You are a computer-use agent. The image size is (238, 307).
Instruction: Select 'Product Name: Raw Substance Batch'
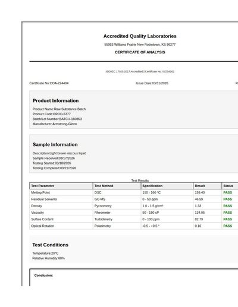coord(59,109)
